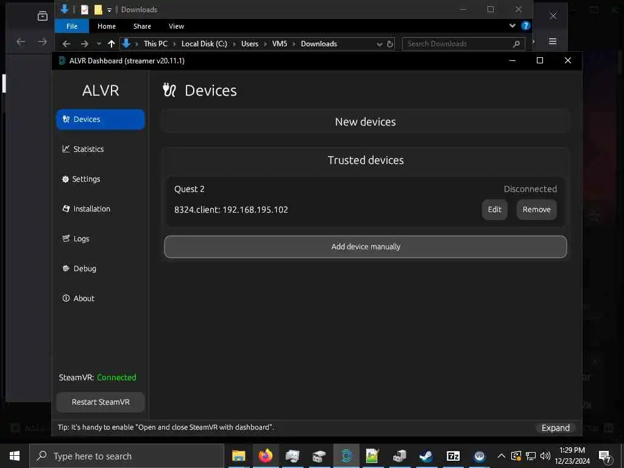This screenshot has width=624, height=468.
Task: Select This PC in the address bar
Action: point(155,44)
